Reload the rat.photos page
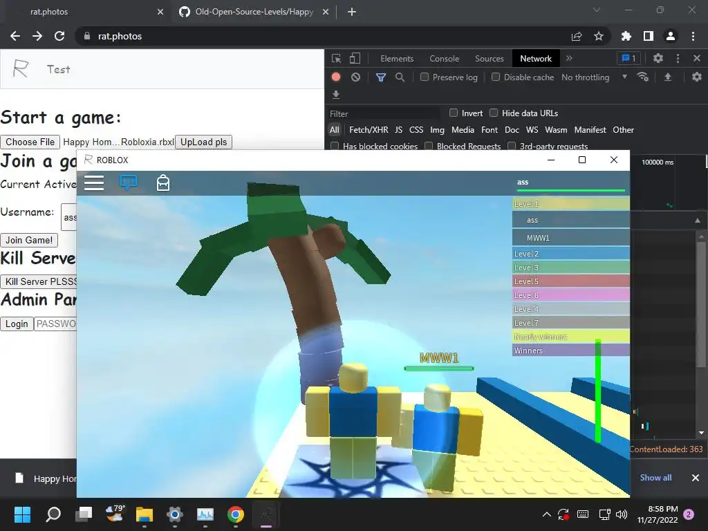The image size is (708, 531). click(x=59, y=36)
